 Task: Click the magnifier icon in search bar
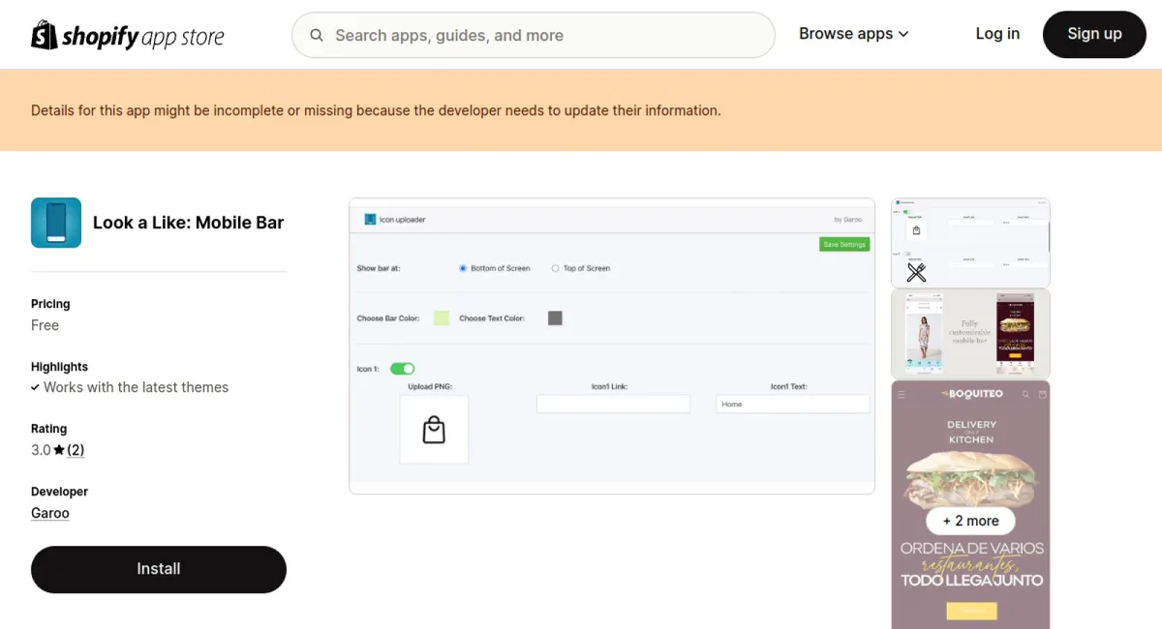(x=317, y=36)
